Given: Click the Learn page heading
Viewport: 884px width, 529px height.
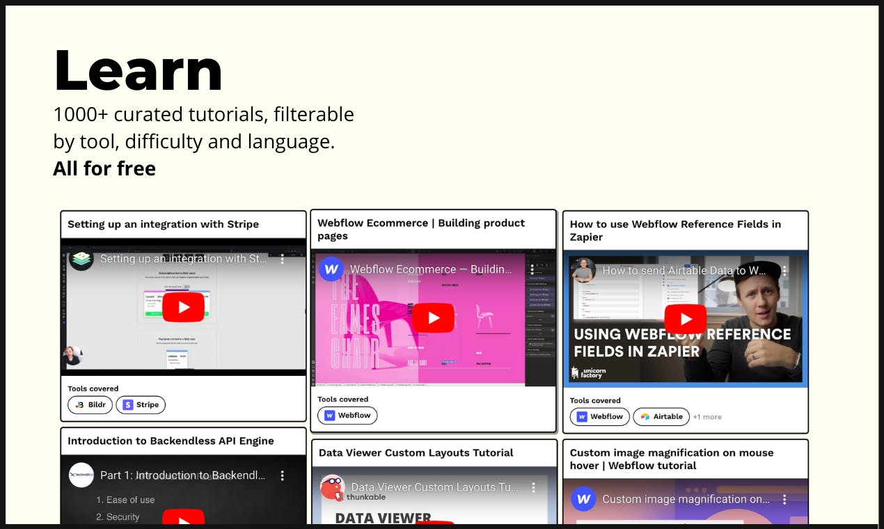Looking at the screenshot, I should coord(138,70).
